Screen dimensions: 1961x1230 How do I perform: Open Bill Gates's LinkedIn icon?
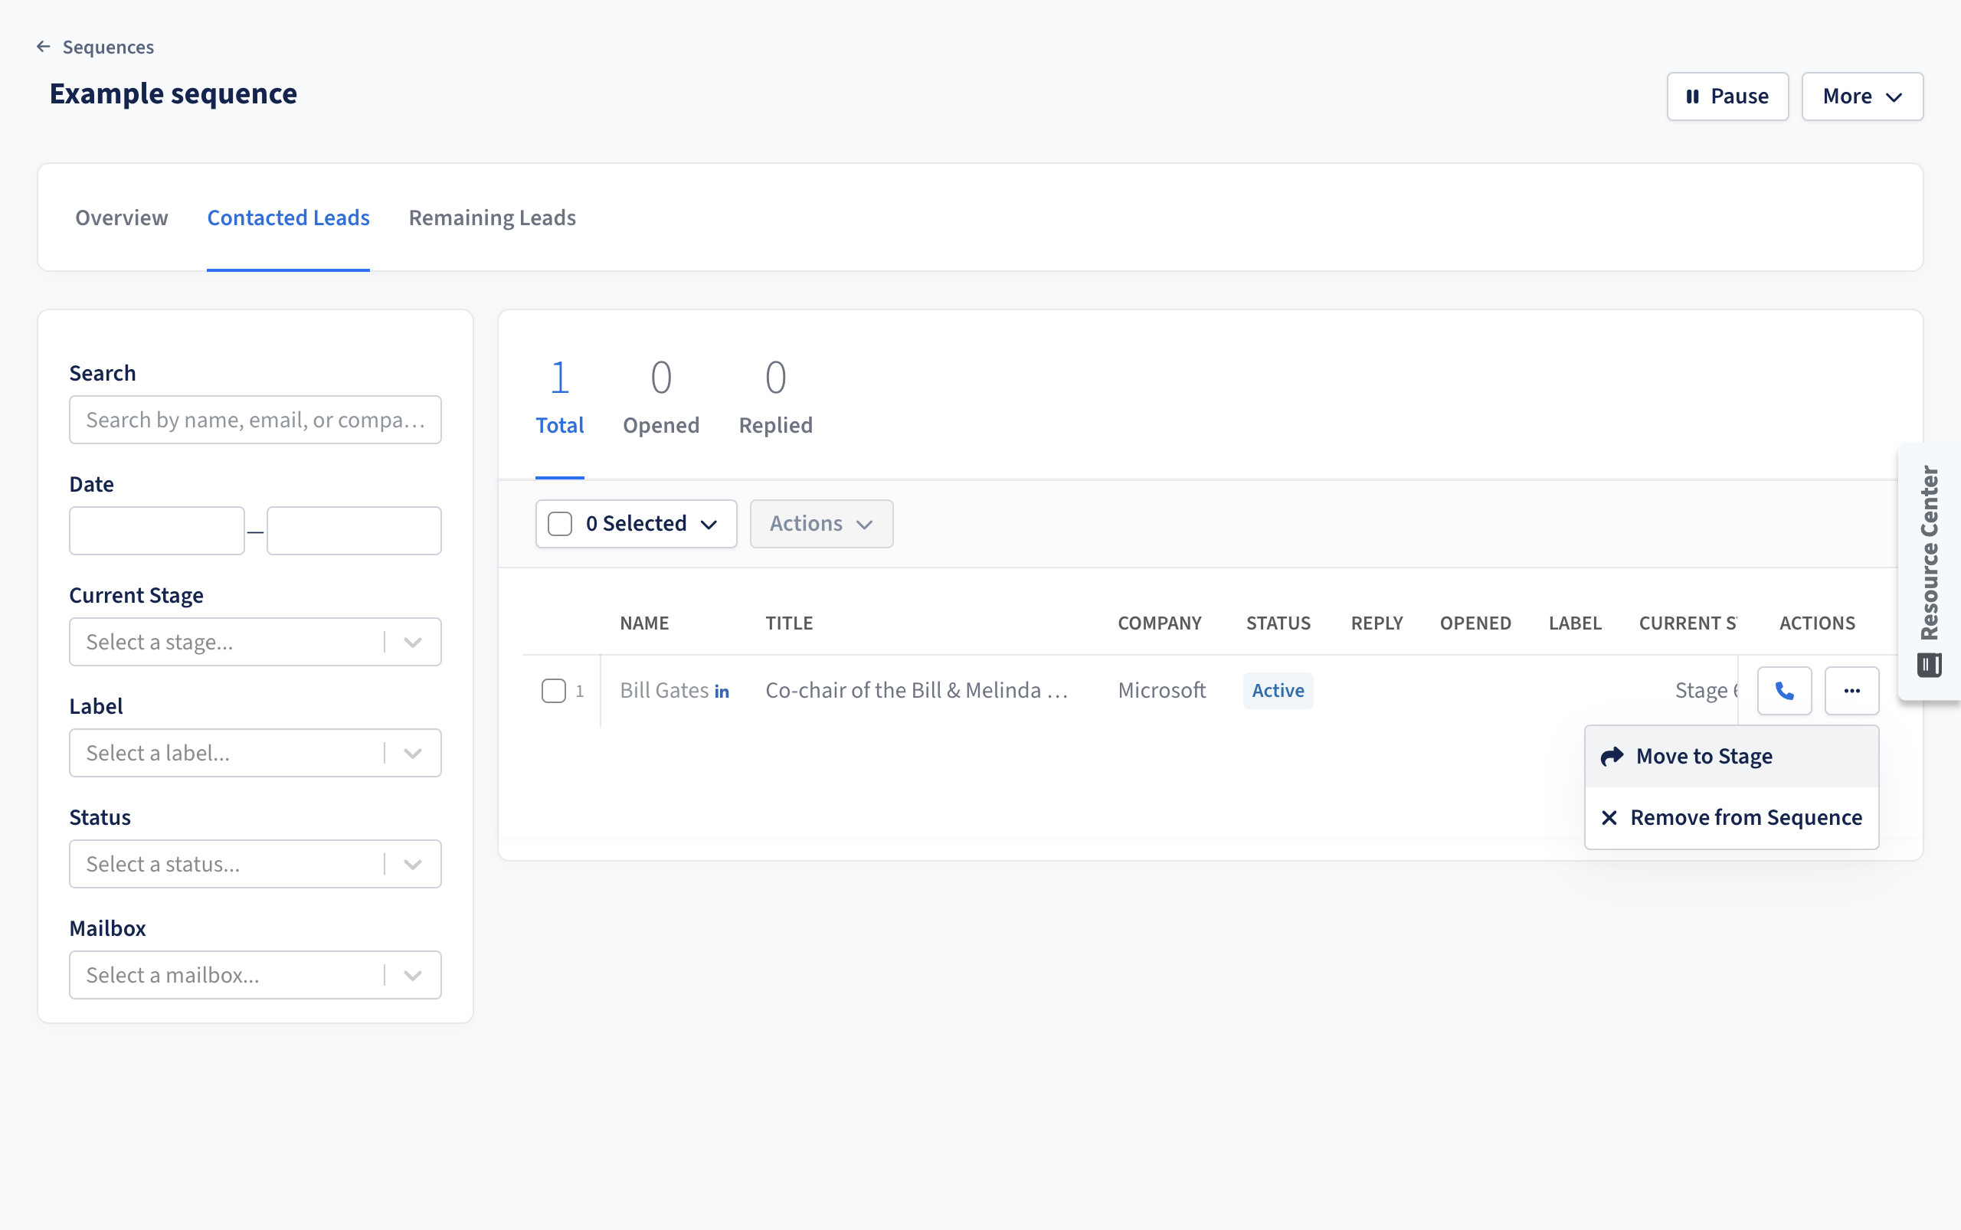[x=722, y=692]
